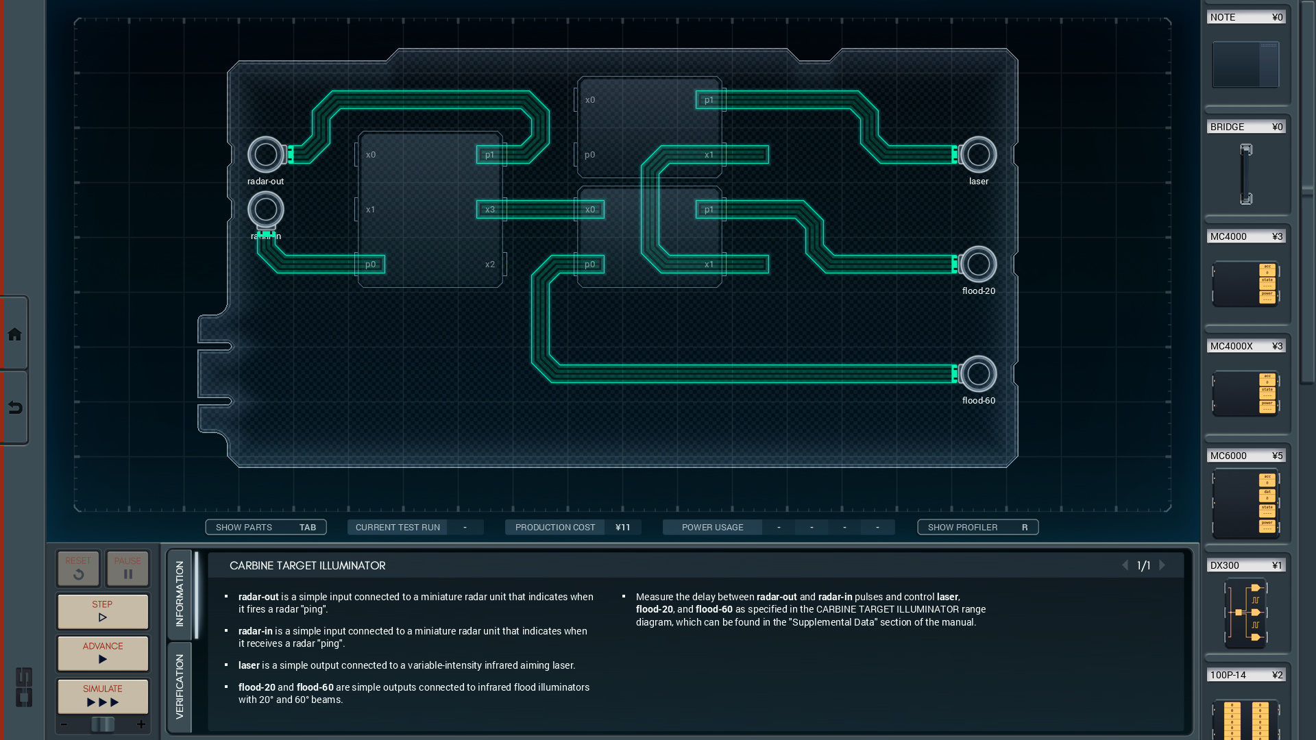Select the MC4000 microcontroller part
This screenshot has width=1316, height=740.
point(1245,283)
